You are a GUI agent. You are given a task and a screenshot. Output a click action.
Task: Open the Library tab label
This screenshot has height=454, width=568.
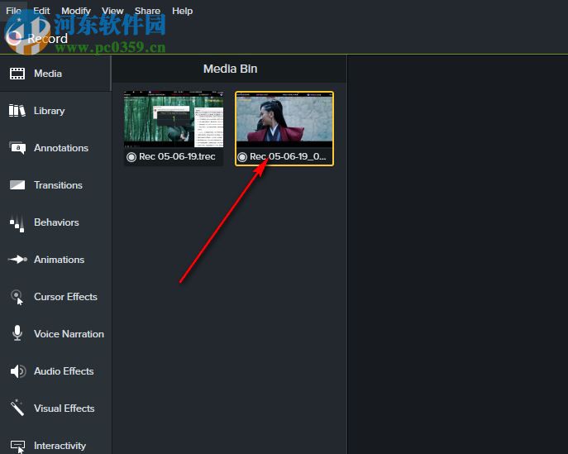click(50, 111)
